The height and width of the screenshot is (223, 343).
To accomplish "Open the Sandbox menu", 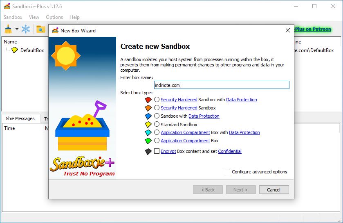I will [13, 17].
